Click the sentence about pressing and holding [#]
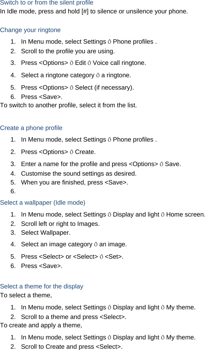205x350 pixels. point(94,12)
